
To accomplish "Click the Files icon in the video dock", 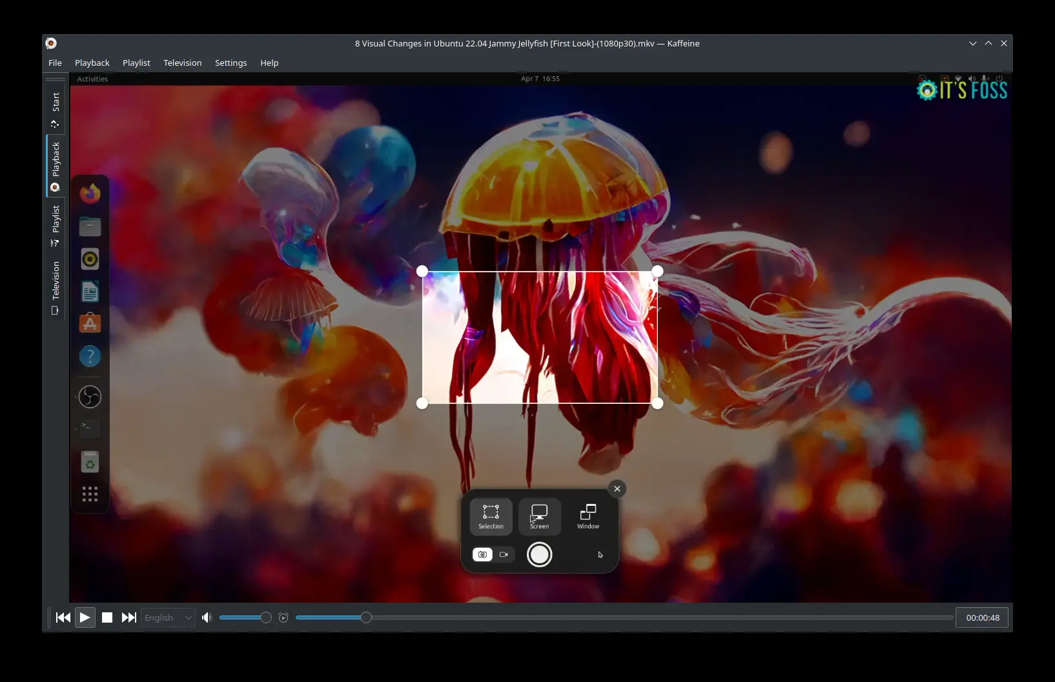I will pyautogui.click(x=90, y=226).
